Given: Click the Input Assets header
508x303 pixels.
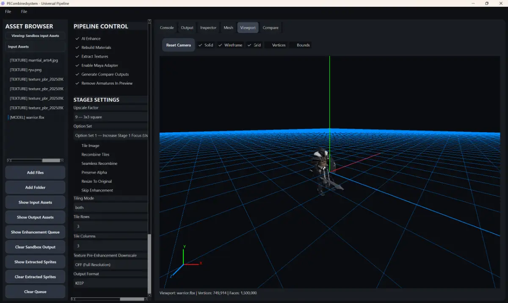Looking at the screenshot, I should [36, 47].
